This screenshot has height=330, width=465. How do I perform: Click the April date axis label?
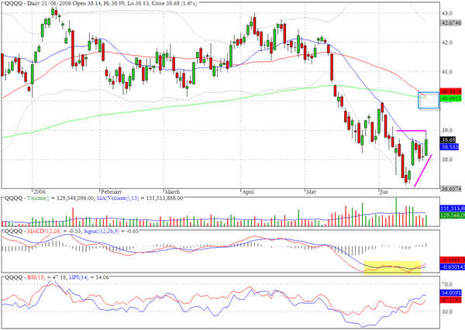[x=248, y=192]
